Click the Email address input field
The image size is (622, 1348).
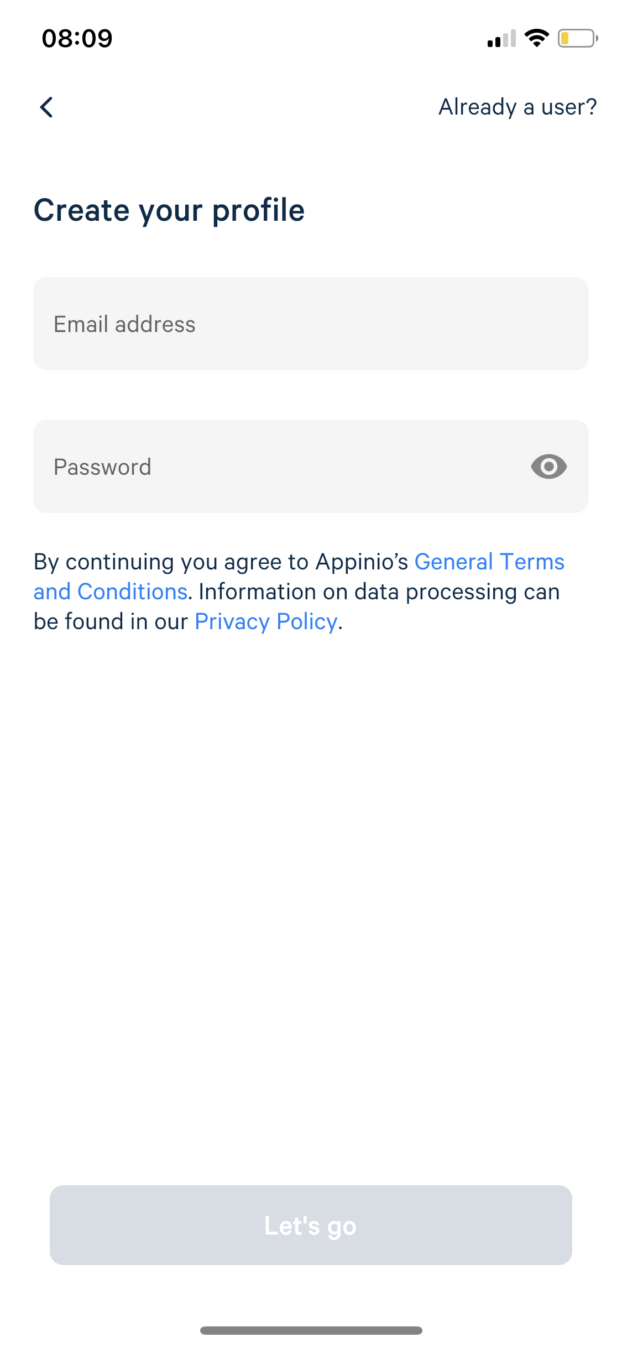[311, 324]
